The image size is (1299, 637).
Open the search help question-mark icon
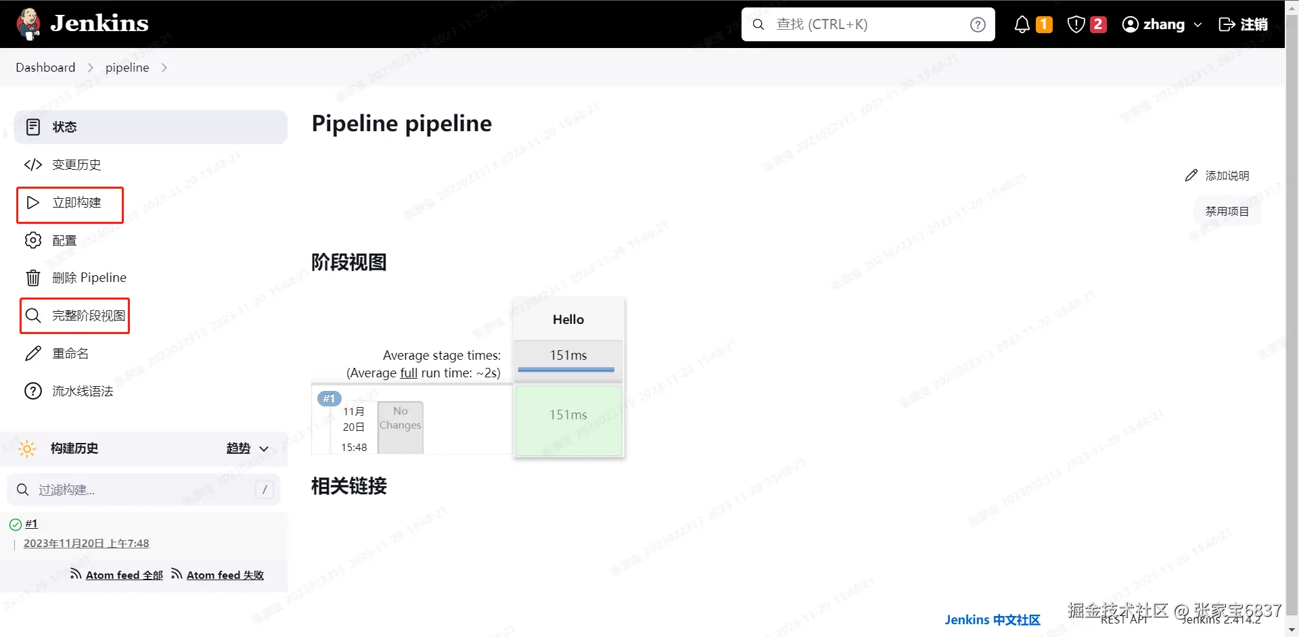tap(978, 24)
